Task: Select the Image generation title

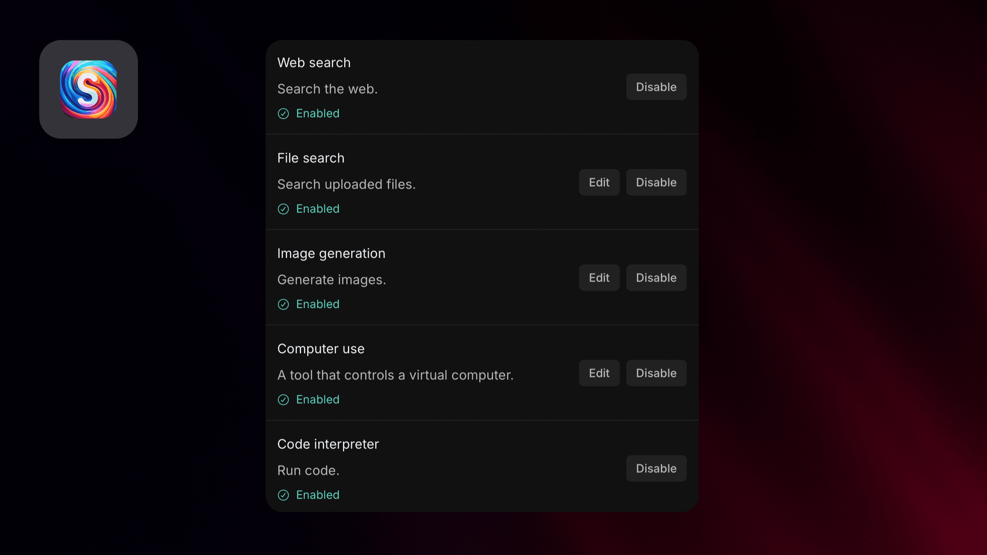Action: click(331, 253)
